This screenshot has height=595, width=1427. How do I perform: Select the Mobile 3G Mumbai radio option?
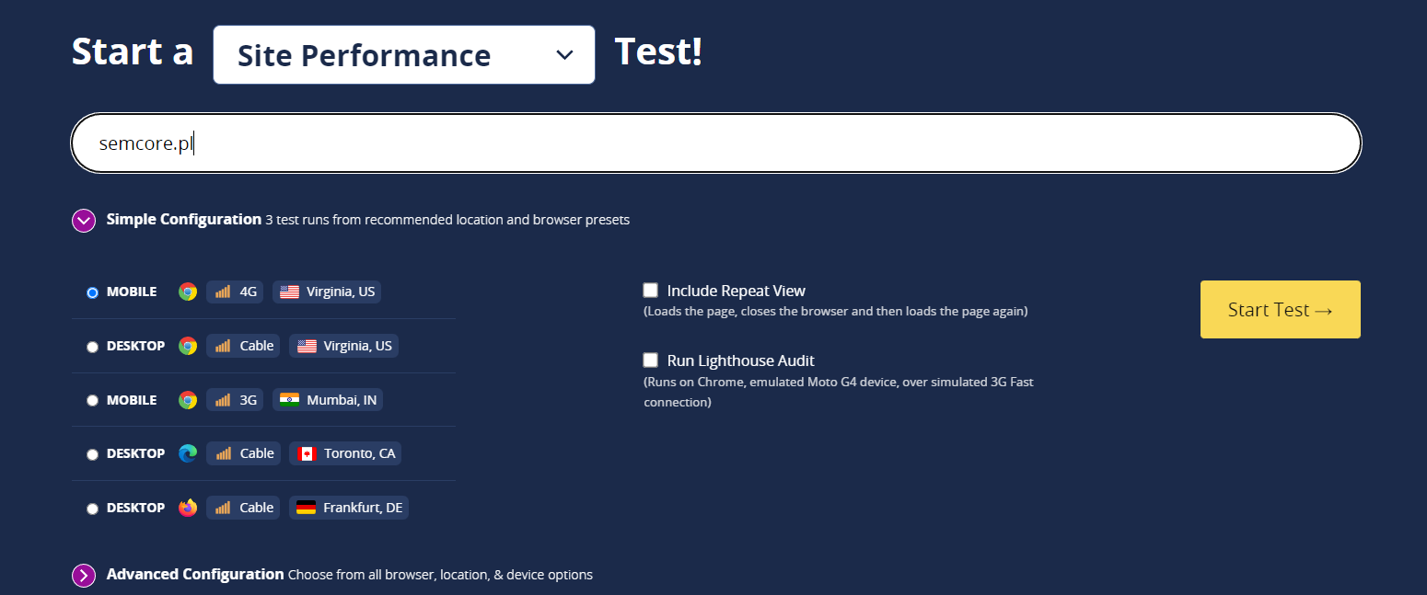92,401
